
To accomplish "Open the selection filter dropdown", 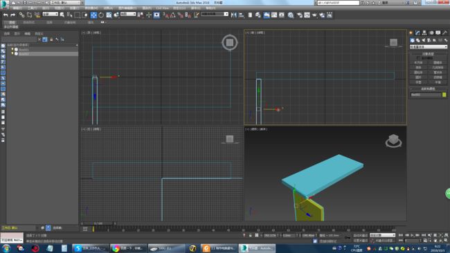I will click(x=51, y=14).
